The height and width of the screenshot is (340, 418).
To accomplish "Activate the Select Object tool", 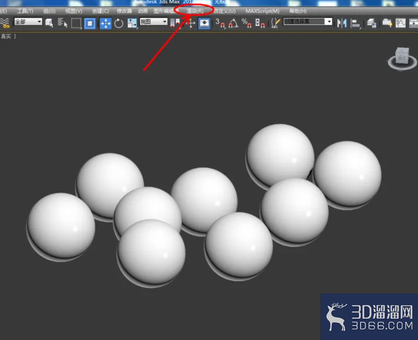I will point(49,23).
